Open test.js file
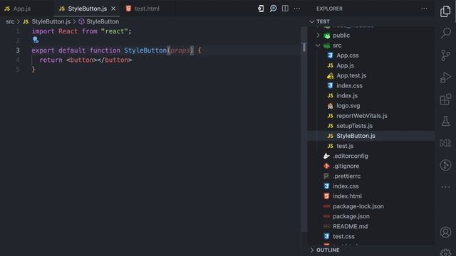Screen dimensions: 456x256 345,146
